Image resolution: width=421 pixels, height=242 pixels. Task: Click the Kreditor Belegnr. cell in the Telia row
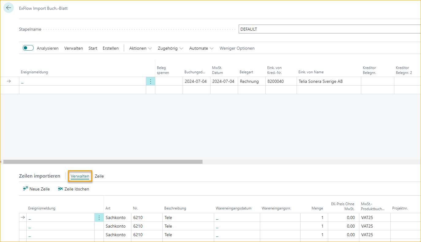(x=377, y=81)
